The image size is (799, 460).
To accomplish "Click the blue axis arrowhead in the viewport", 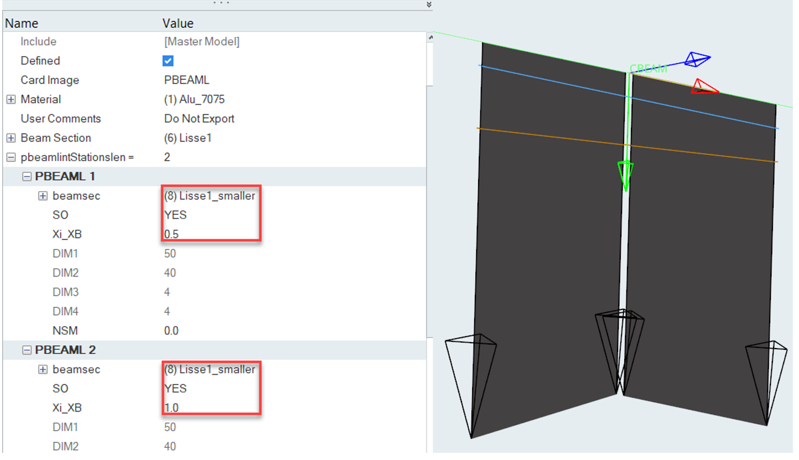I will 698,59.
